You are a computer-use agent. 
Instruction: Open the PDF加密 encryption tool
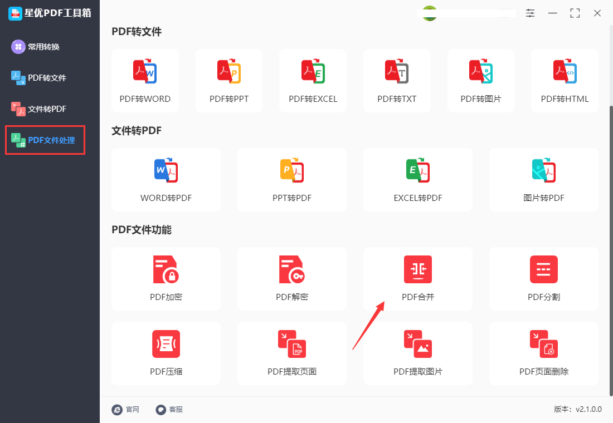click(x=166, y=278)
